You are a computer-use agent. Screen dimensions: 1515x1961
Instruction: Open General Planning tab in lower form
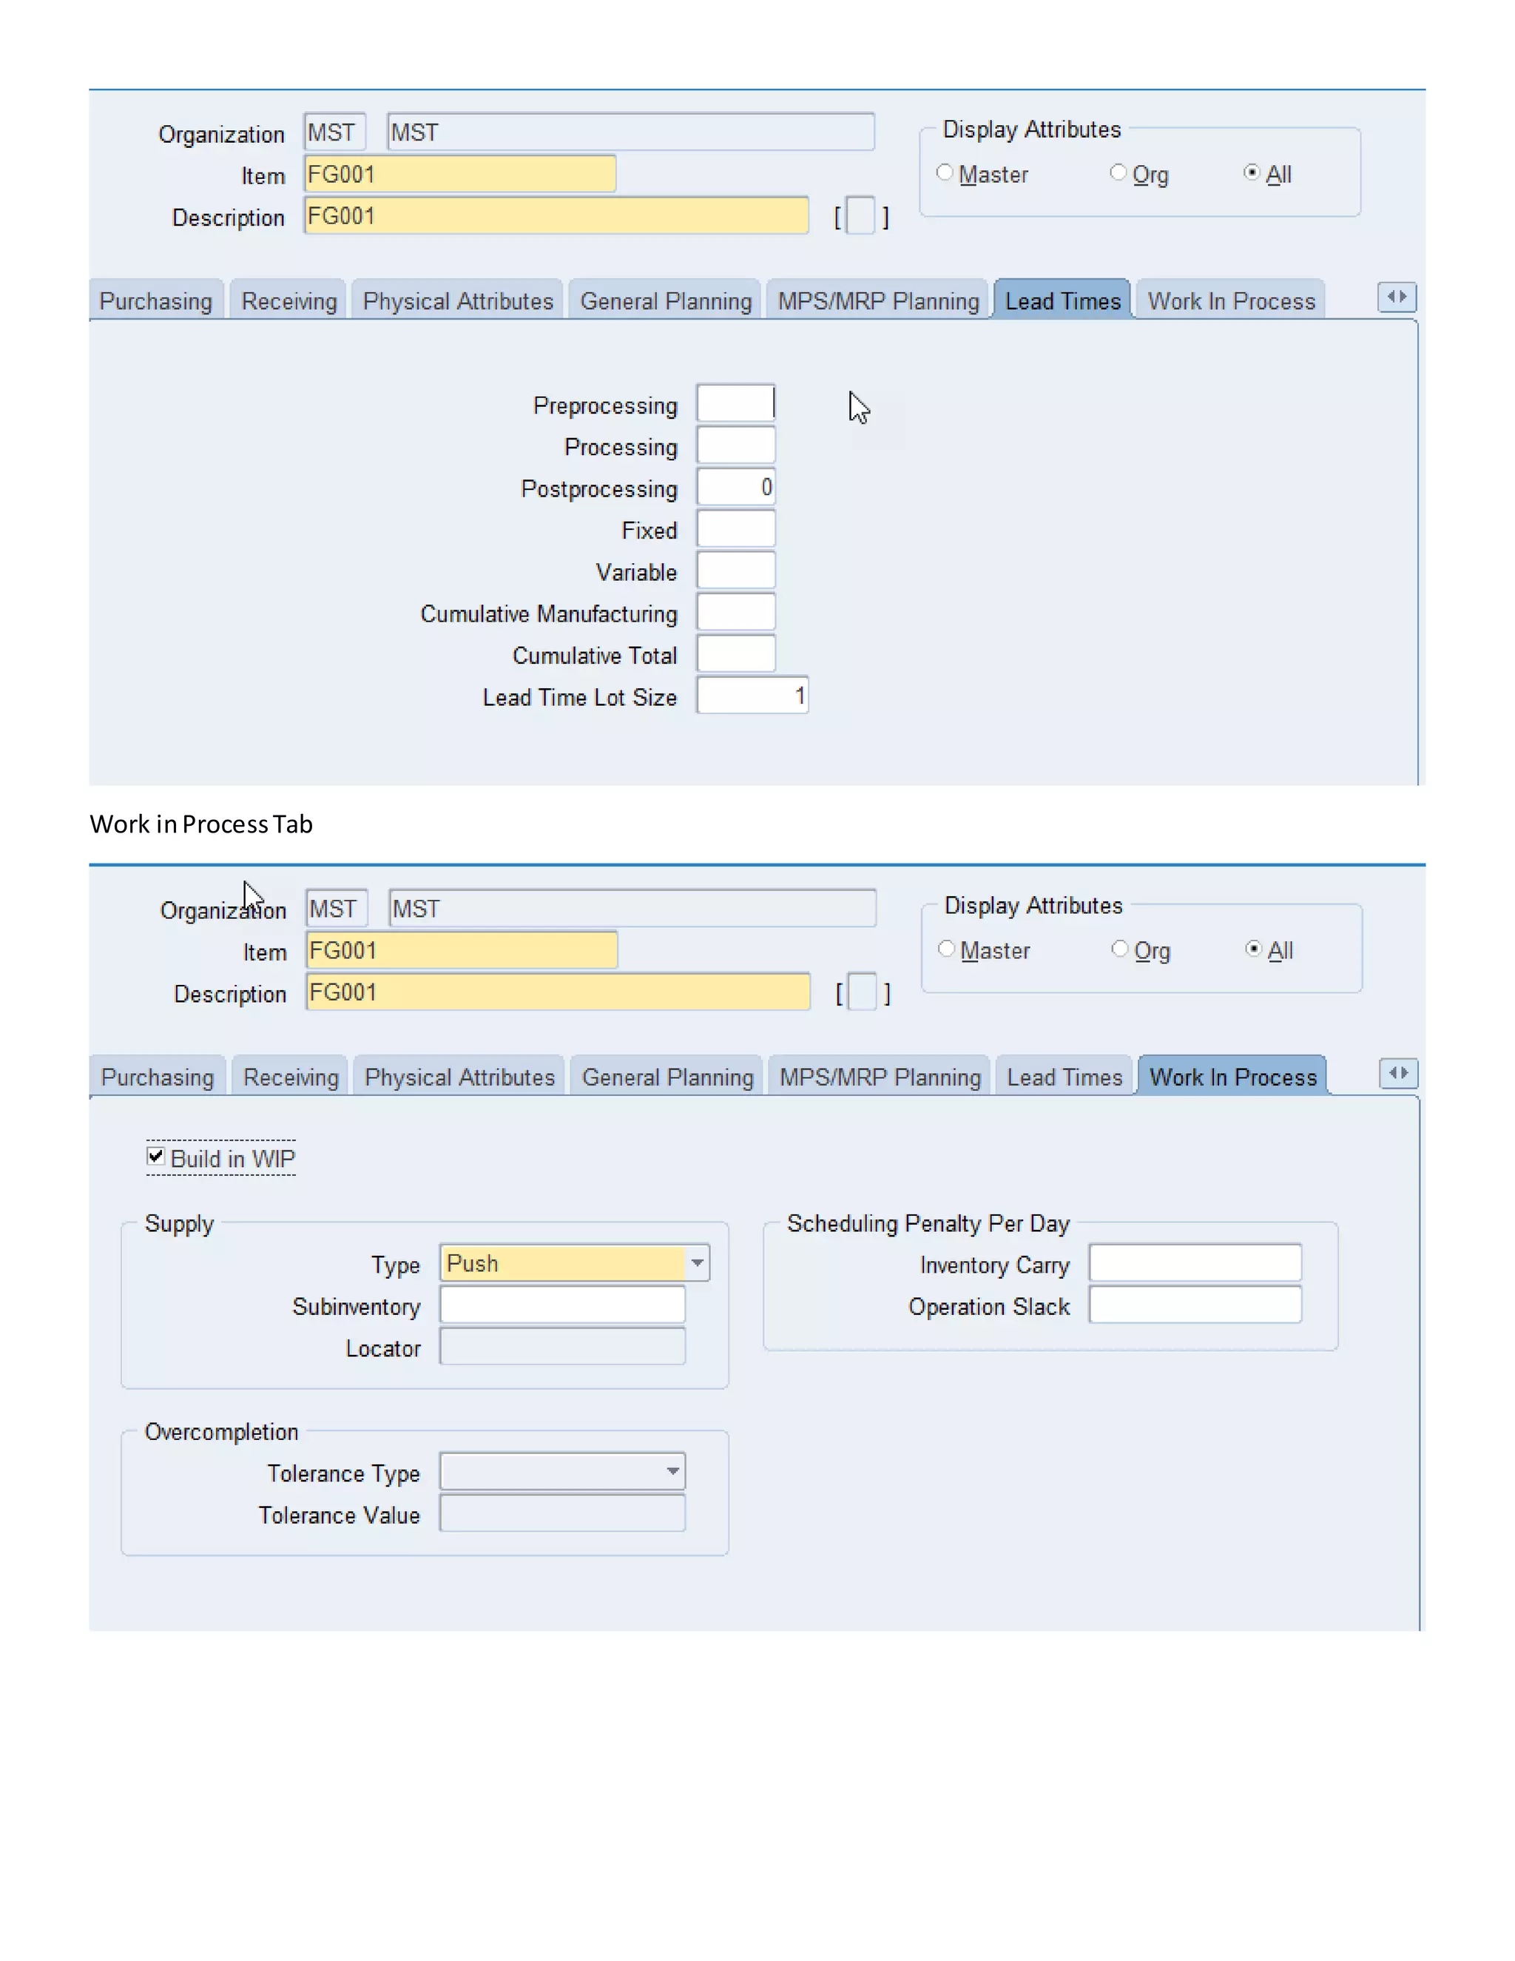coord(668,1077)
